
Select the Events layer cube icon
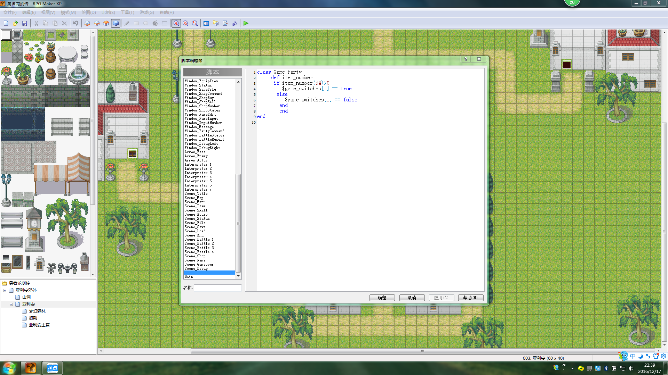(116, 23)
